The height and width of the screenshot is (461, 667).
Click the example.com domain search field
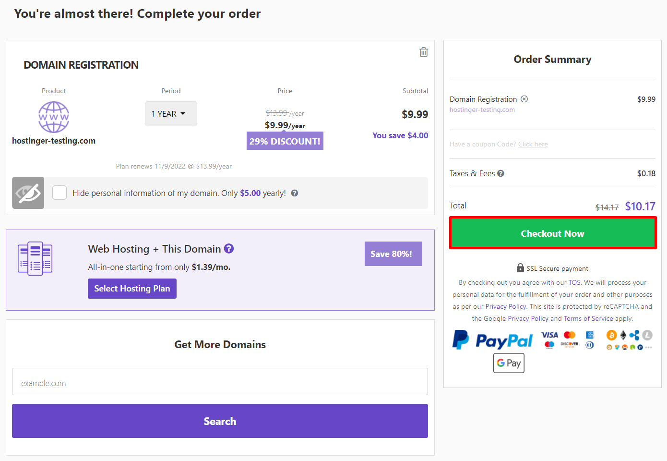click(220, 382)
